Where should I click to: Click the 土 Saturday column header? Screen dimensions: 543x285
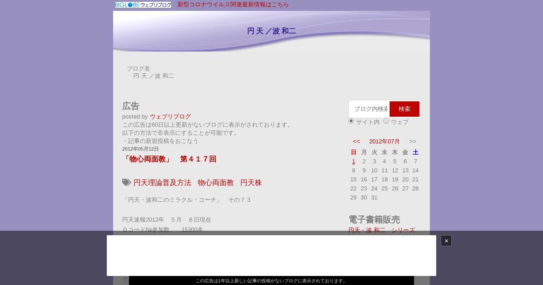[415, 152]
